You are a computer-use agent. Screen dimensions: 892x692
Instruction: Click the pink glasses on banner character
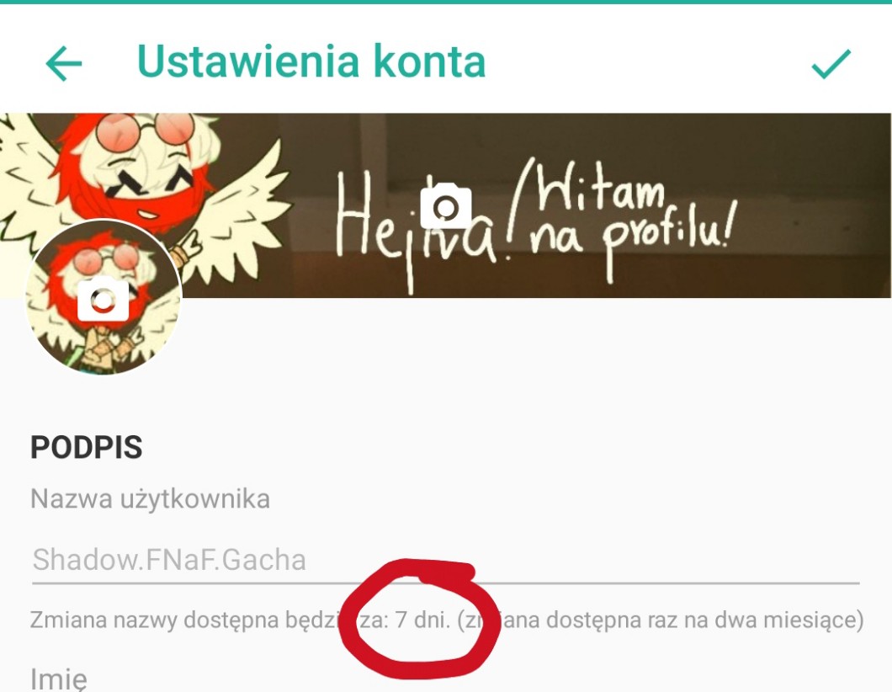coord(146,130)
